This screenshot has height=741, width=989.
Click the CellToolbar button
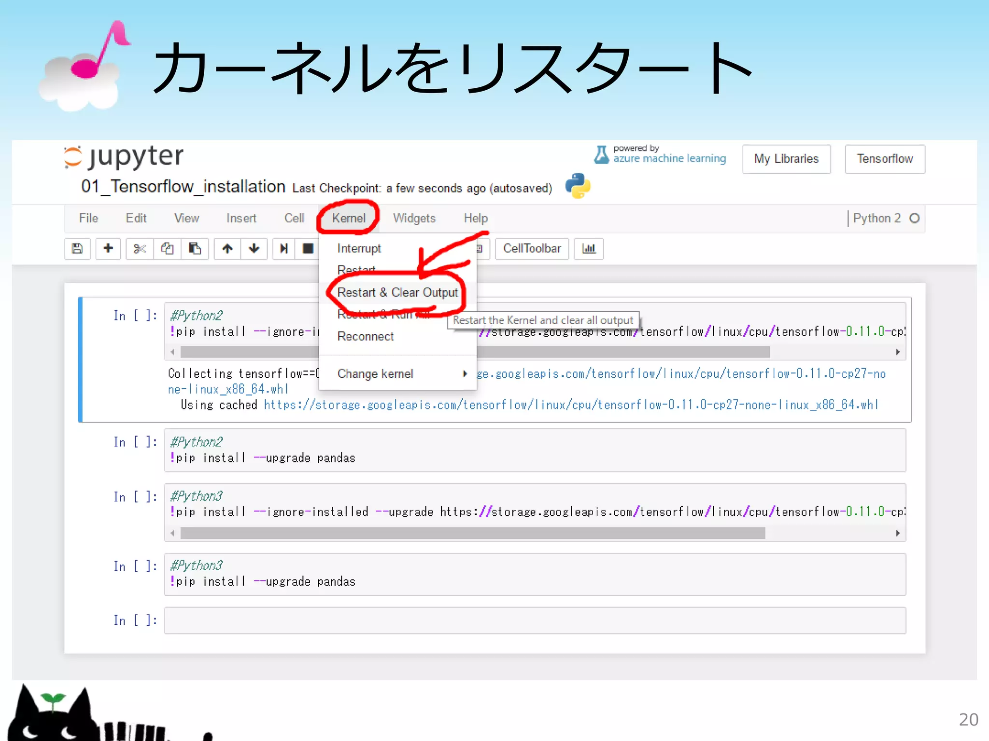click(532, 248)
